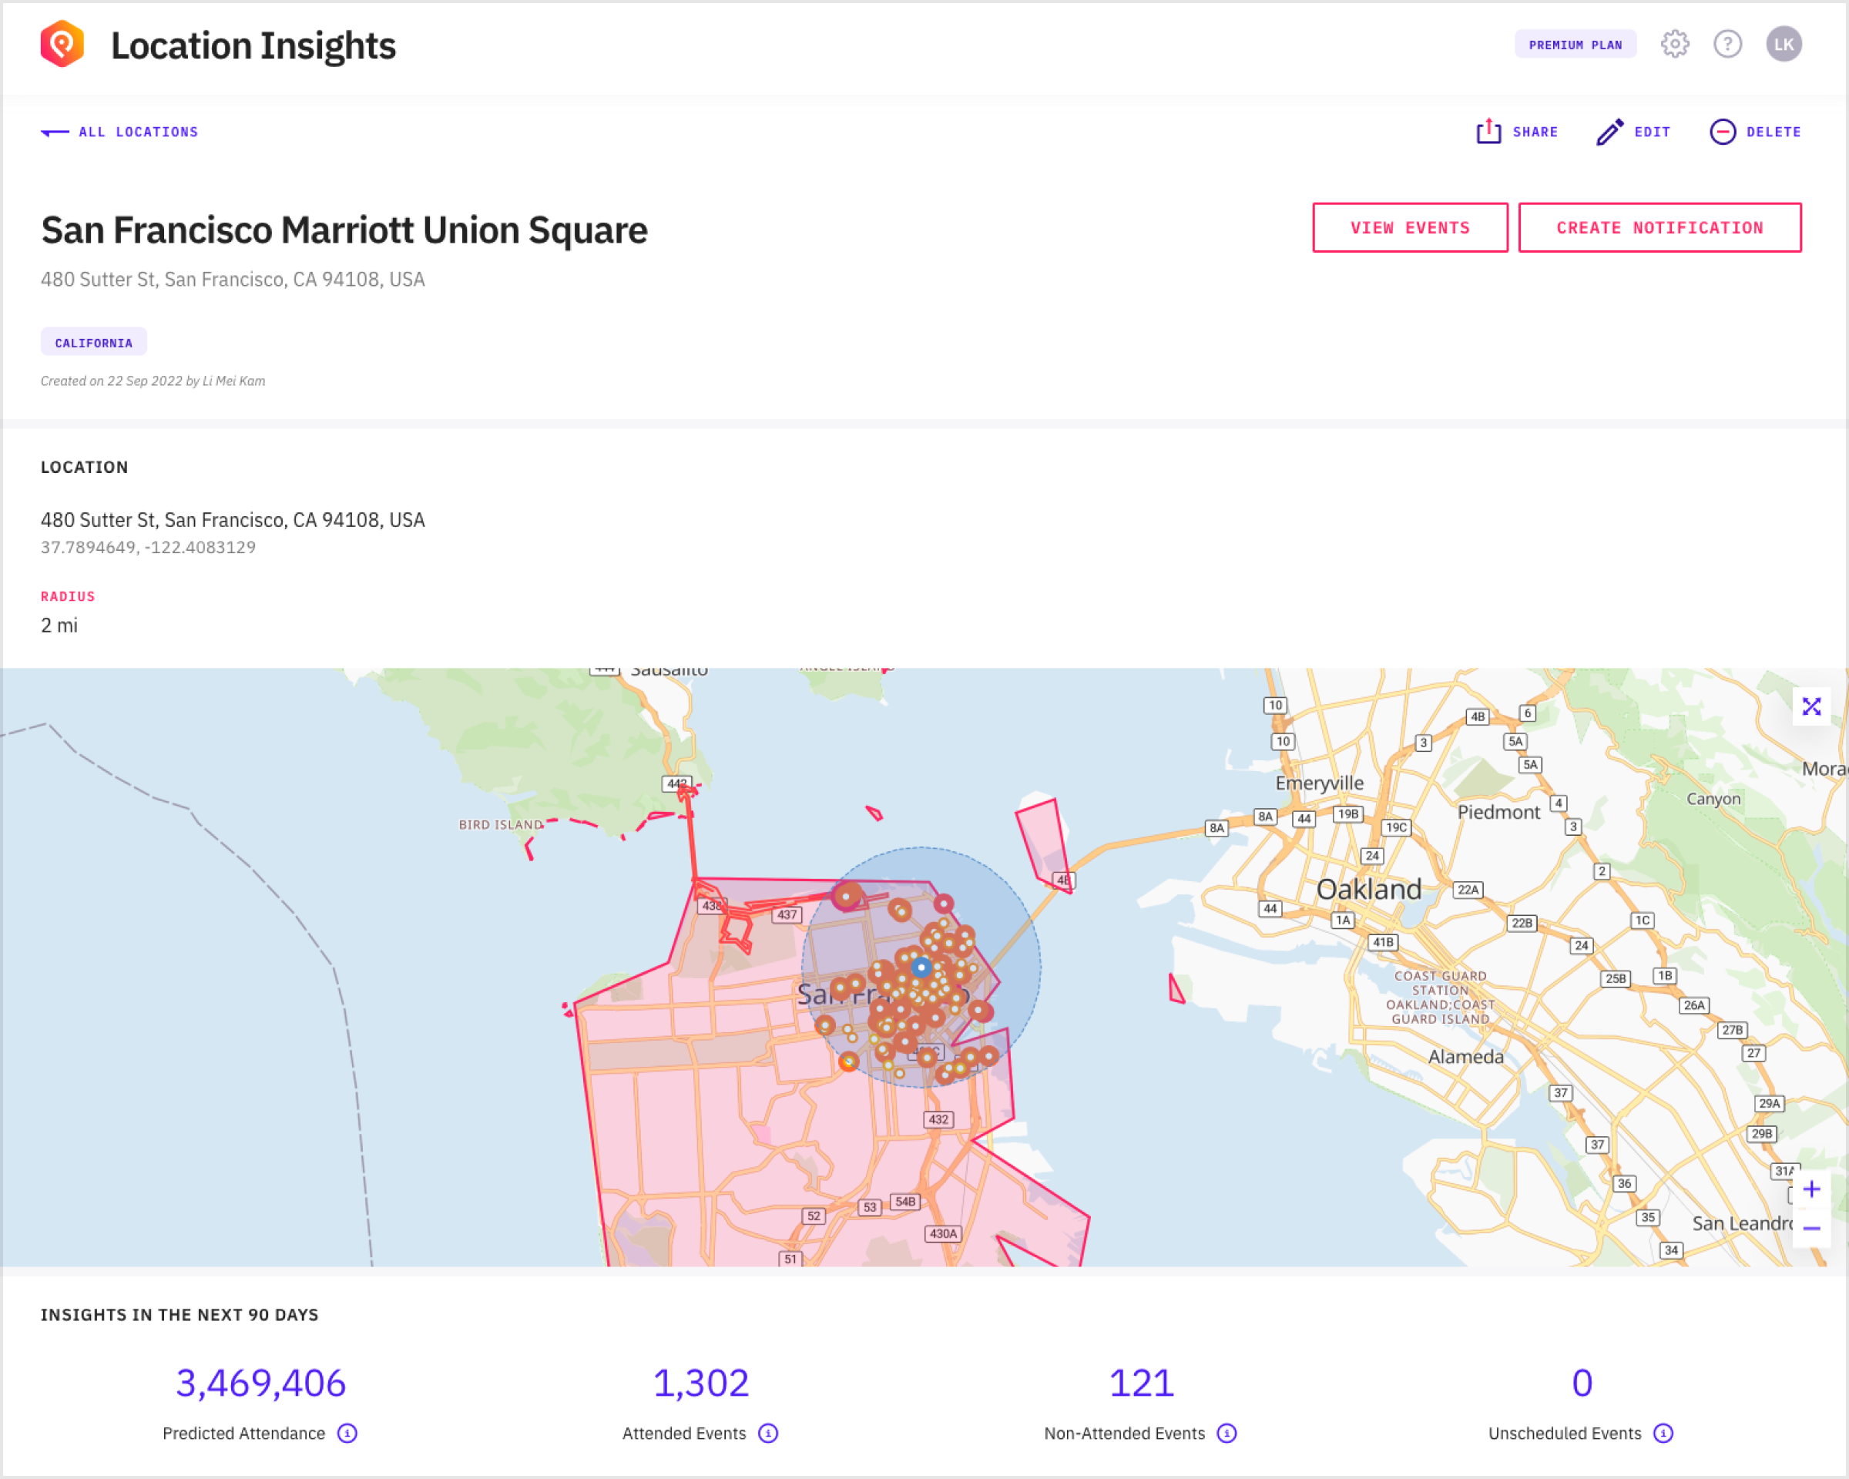Screen dimensions: 1849x1479
Task: Click the View Events button
Action: click(1409, 228)
